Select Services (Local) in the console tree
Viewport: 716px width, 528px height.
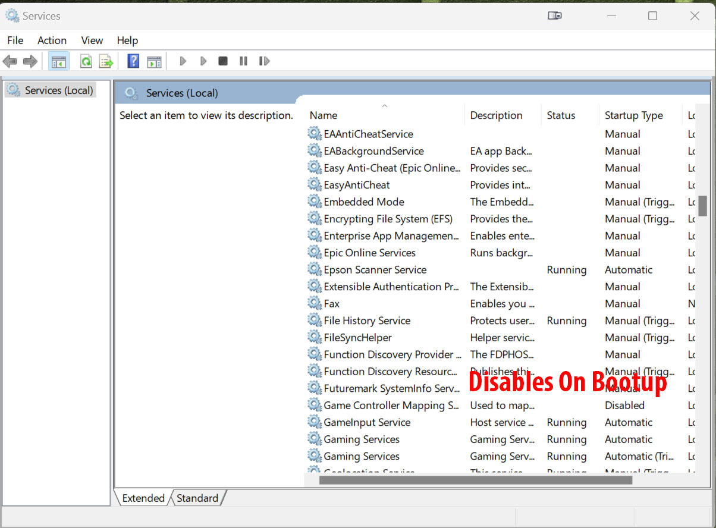tap(58, 90)
